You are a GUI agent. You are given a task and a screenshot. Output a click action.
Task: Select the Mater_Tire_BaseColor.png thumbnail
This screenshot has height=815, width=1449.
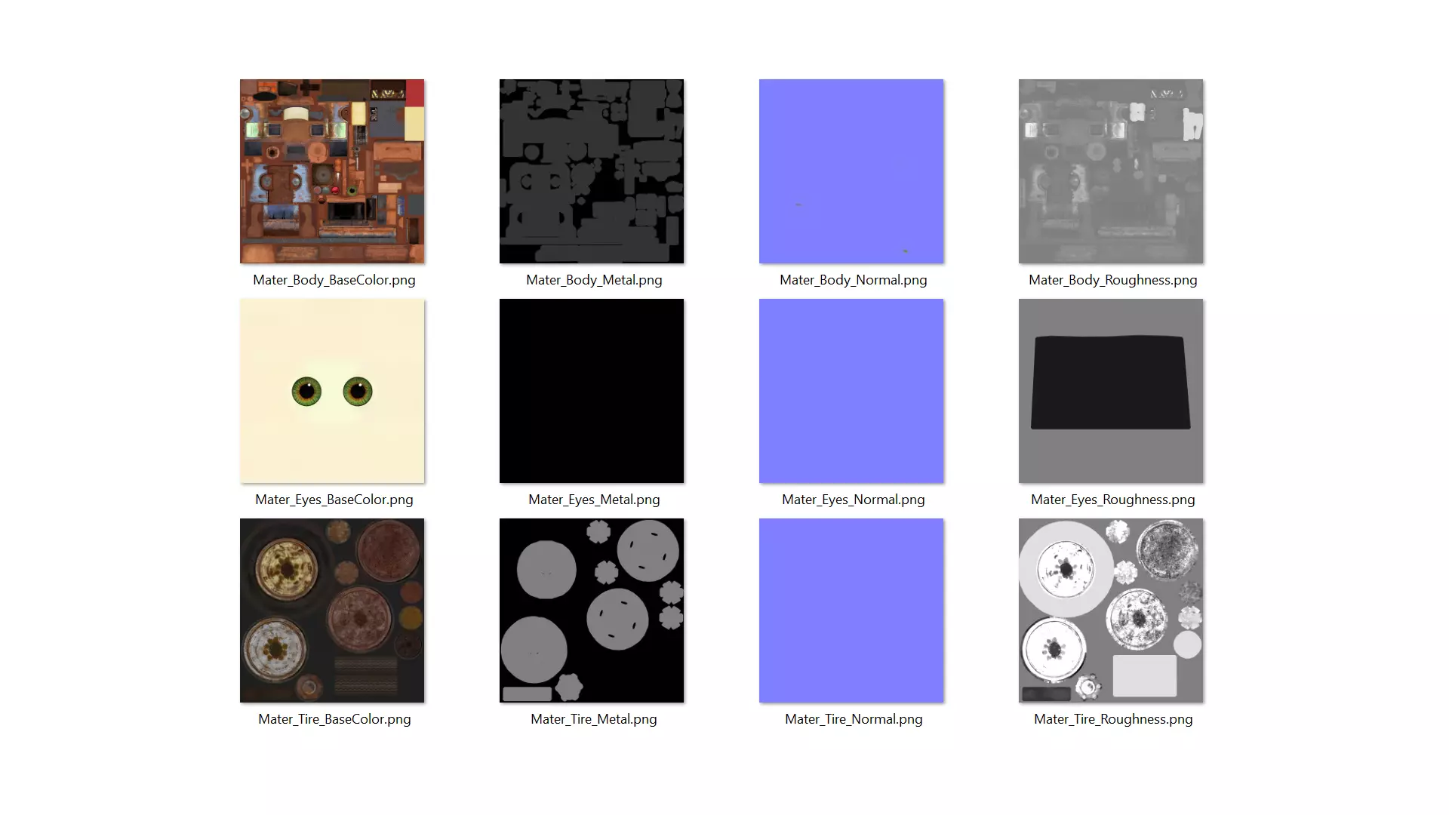coord(332,610)
